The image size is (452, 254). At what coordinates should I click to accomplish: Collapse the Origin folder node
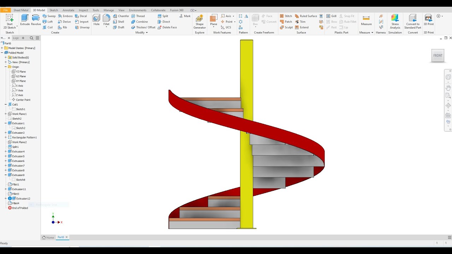[x=6, y=67]
